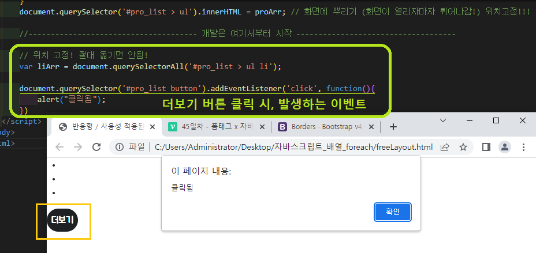Click addEventListener in the code

click(246, 89)
